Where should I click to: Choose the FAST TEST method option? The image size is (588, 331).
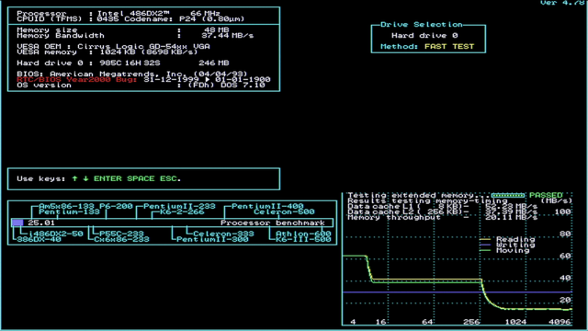point(449,47)
